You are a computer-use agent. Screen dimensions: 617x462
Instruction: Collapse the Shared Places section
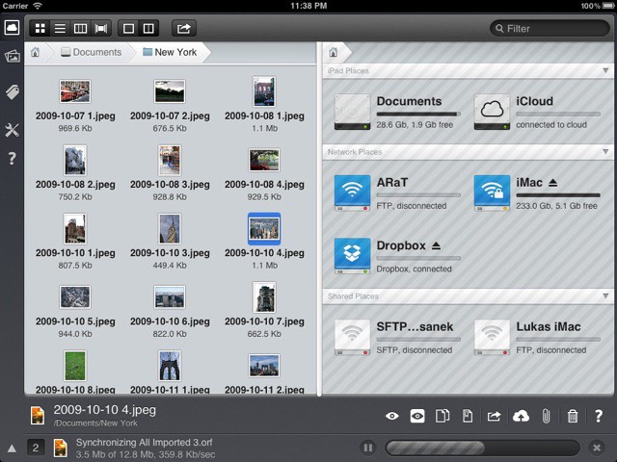click(605, 295)
